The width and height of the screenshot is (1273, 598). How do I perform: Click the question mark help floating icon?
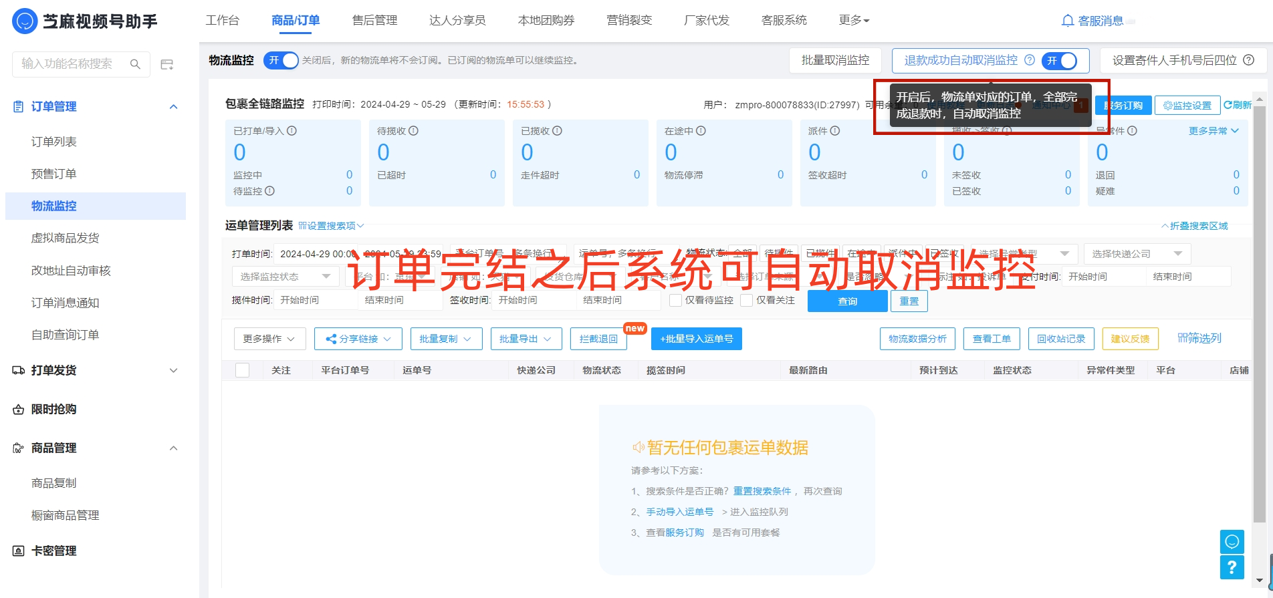coord(1232,567)
